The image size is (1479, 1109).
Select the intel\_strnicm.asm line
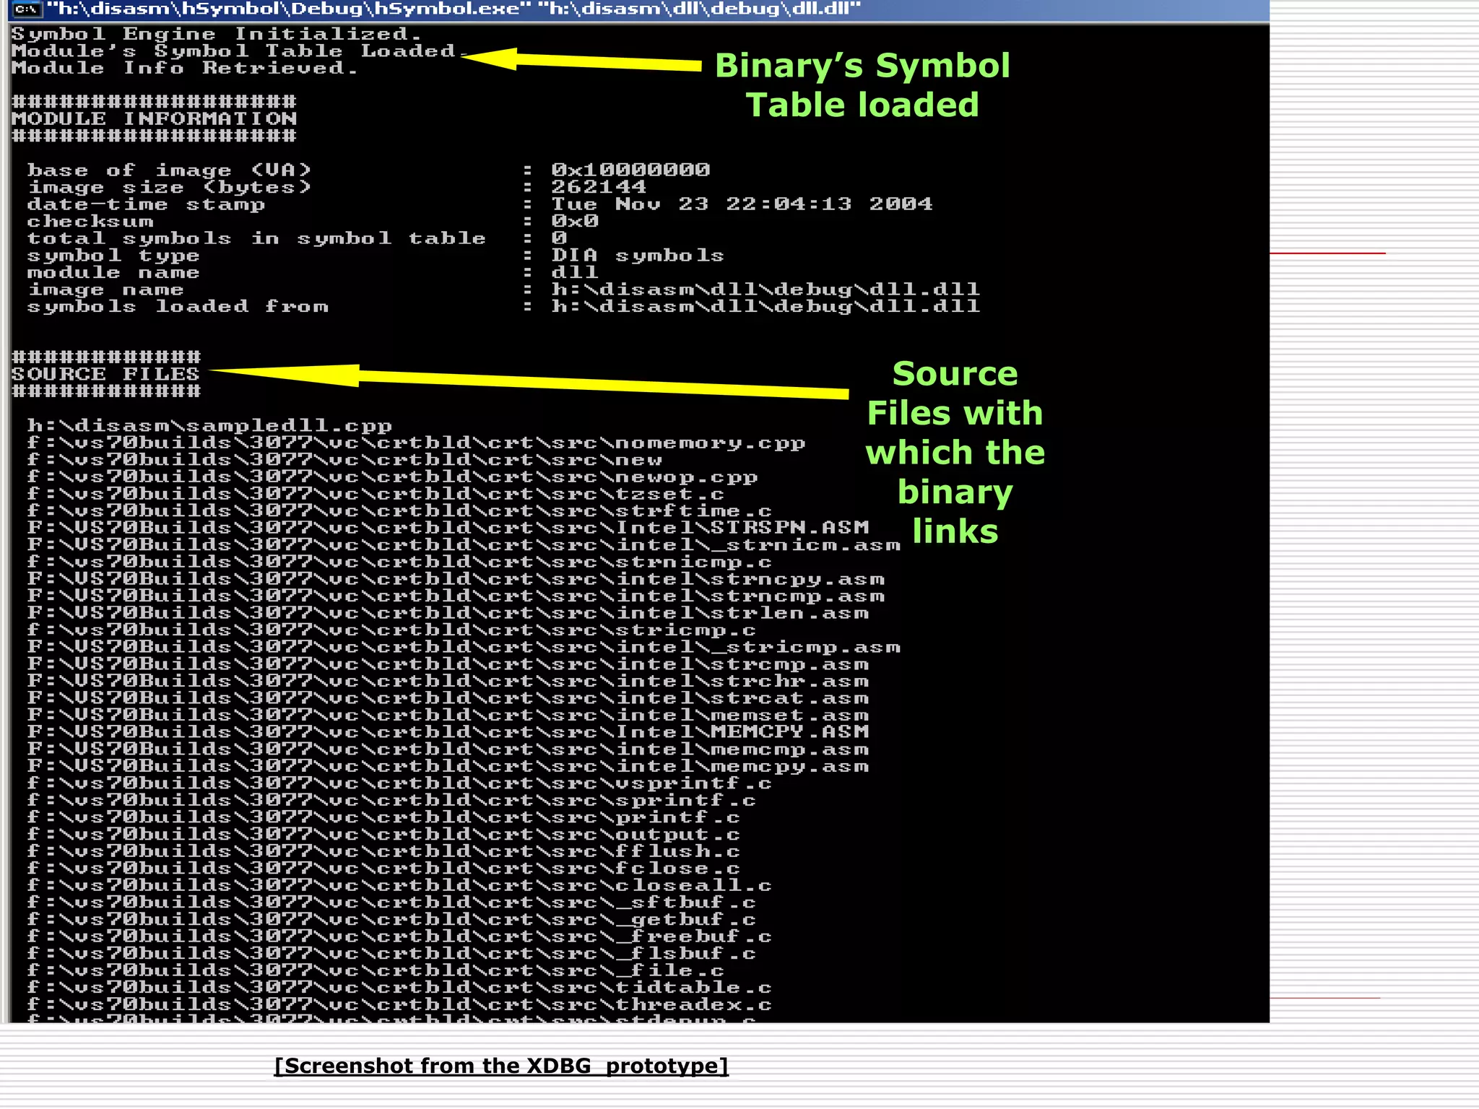click(x=464, y=545)
